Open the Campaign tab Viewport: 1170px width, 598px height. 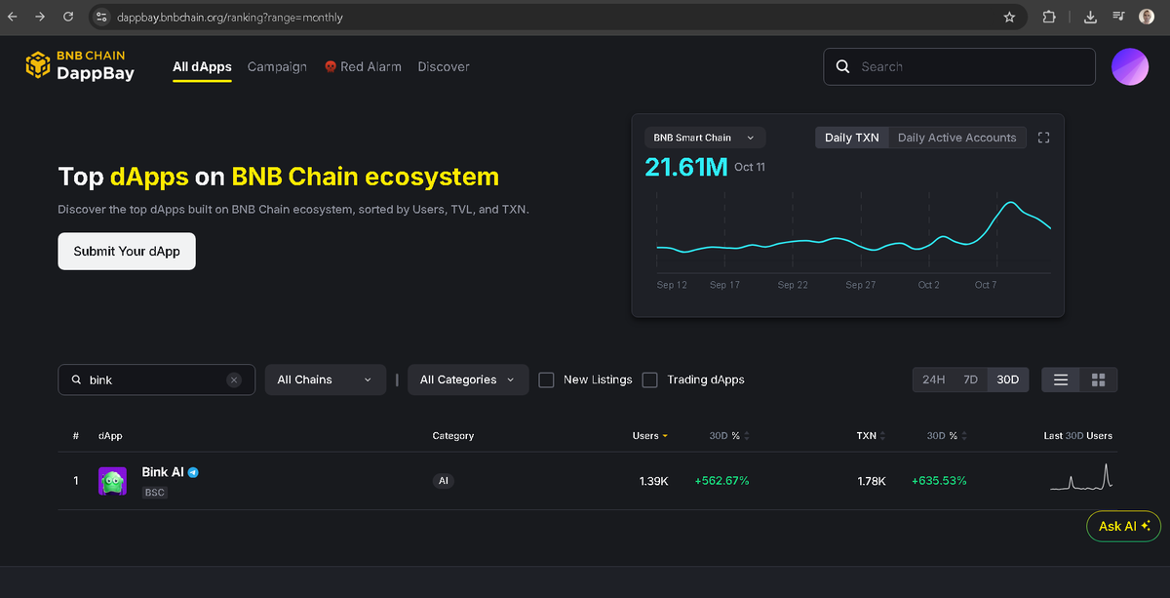click(277, 66)
